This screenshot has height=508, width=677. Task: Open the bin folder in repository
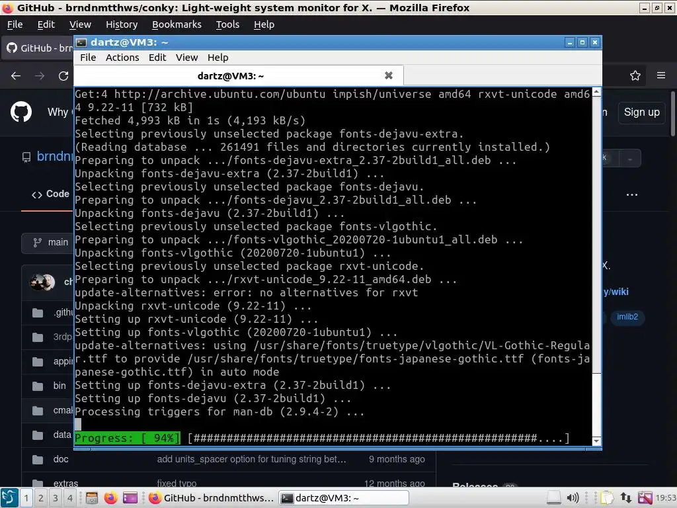(x=60, y=386)
